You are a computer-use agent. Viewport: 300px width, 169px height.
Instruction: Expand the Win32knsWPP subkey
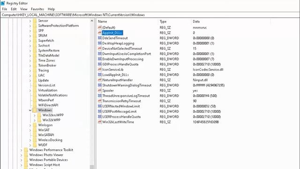34,115
